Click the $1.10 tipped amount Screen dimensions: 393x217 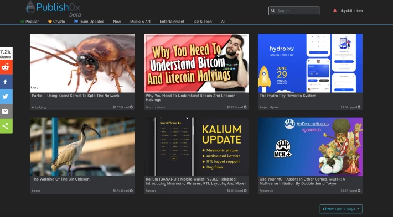click(235, 190)
